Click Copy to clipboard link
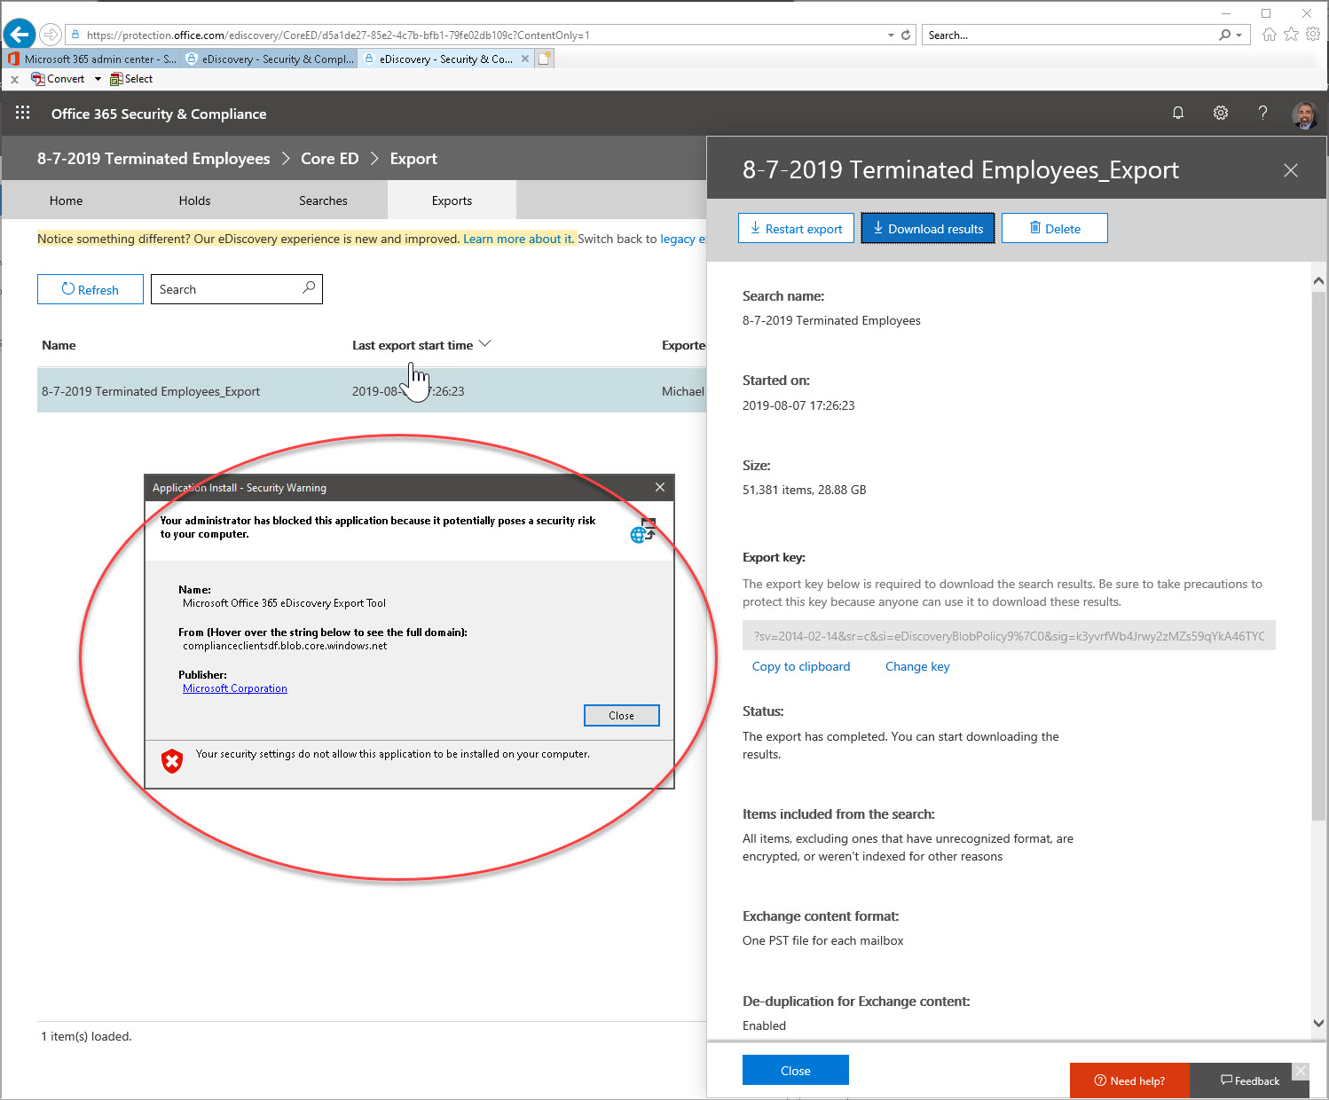 801,666
